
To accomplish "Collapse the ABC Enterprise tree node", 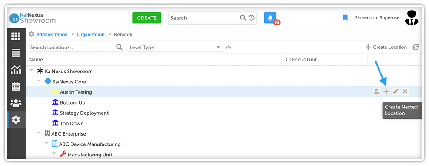I will pyautogui.click(x=39, y=133).
